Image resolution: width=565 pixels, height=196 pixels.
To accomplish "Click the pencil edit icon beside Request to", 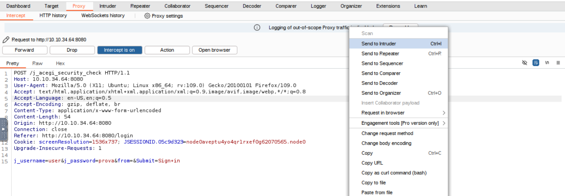I will (x=6, y=40).
